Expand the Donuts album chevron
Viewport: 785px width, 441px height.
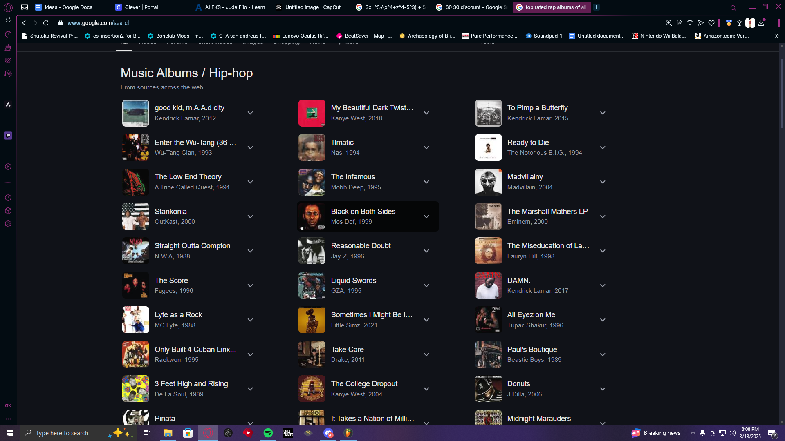click(603, 389)
